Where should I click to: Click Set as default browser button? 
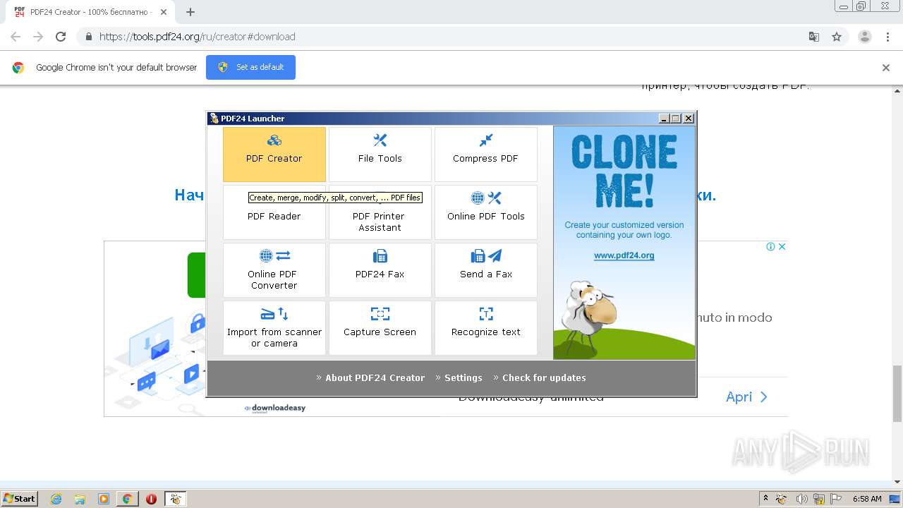coord(250,67)
